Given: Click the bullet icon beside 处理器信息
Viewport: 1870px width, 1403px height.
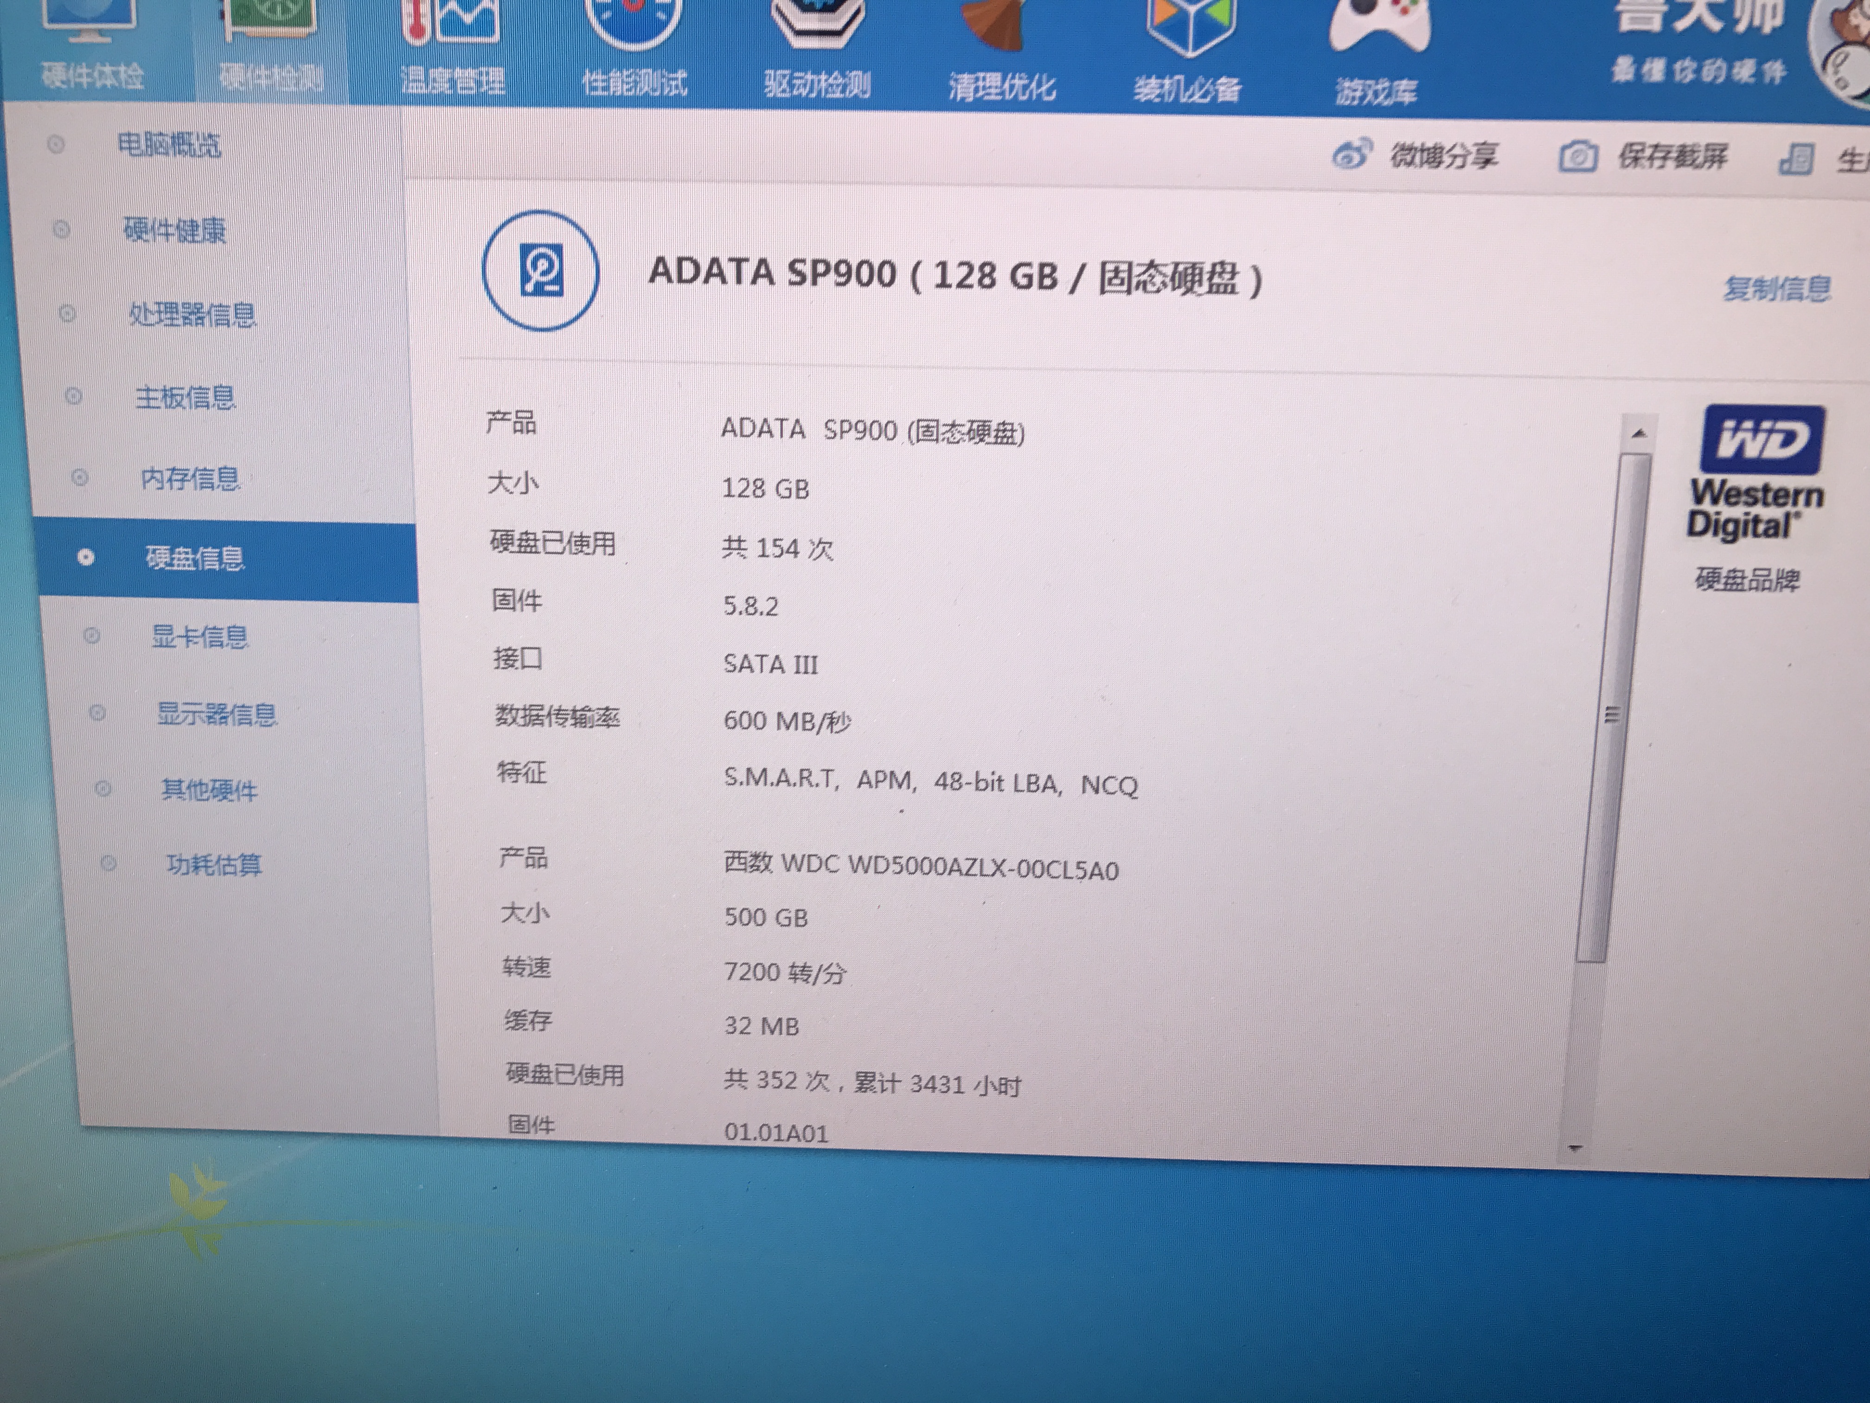Looking at the screenshot, I should coord(68,314).
